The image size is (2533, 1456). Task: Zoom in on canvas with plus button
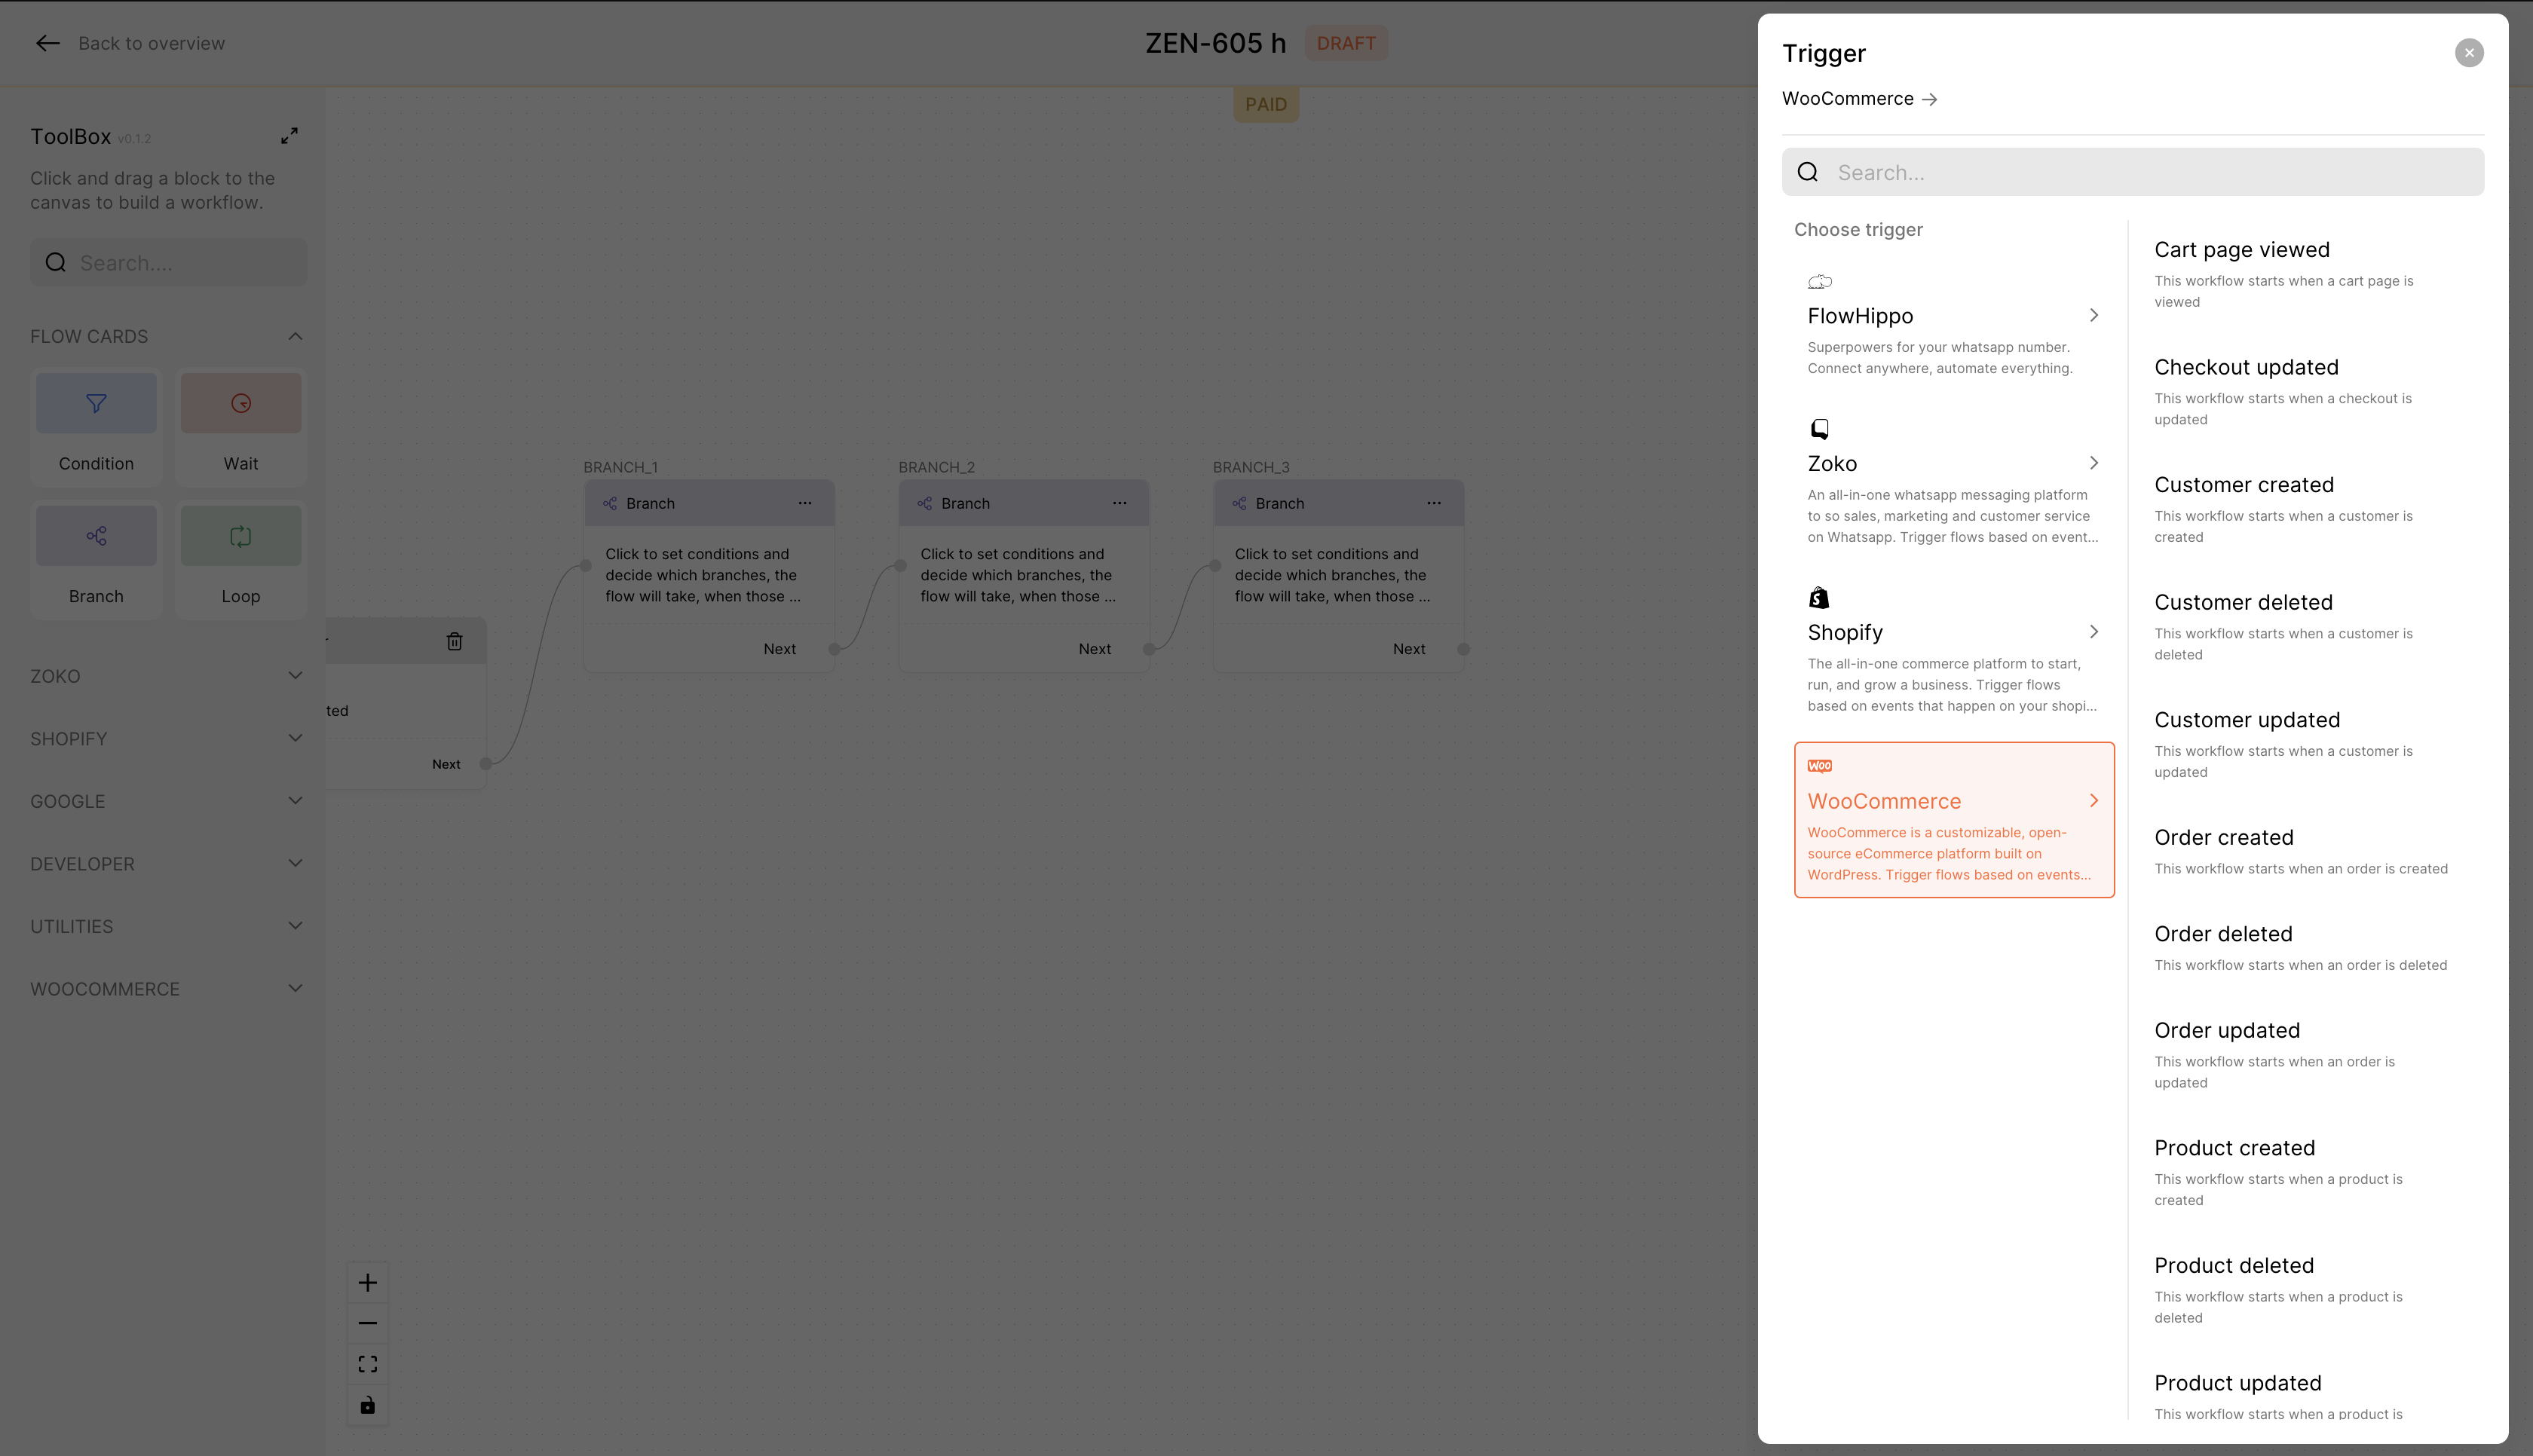368,1283
